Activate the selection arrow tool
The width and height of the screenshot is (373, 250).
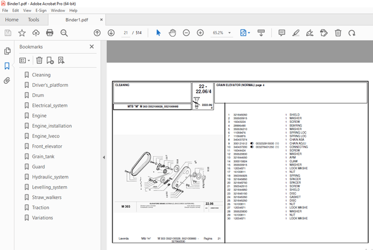coord(158,33)
